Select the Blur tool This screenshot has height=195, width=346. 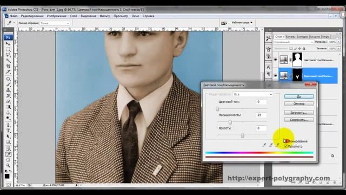pyautogui.click(x=8, y=112)
